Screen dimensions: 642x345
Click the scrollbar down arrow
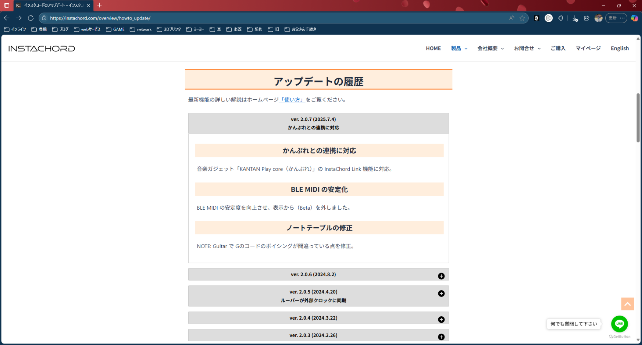coord(638,340)
